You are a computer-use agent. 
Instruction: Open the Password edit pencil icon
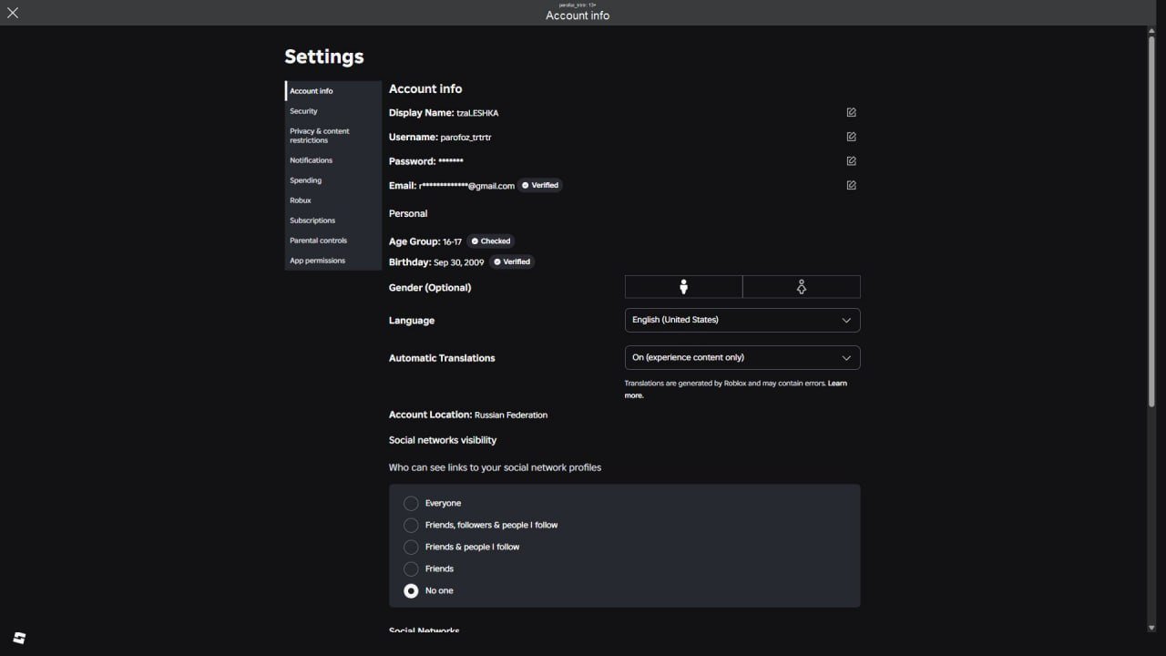(x=851, y=161)
